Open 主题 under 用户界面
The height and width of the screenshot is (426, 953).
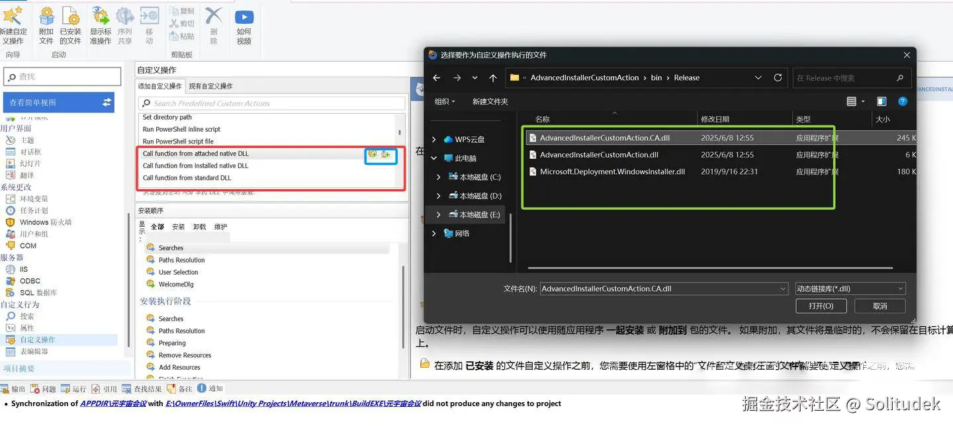tap(26, 140)
